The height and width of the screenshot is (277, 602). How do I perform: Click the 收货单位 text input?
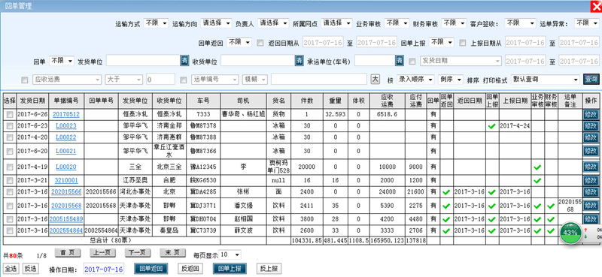point(257,61)
